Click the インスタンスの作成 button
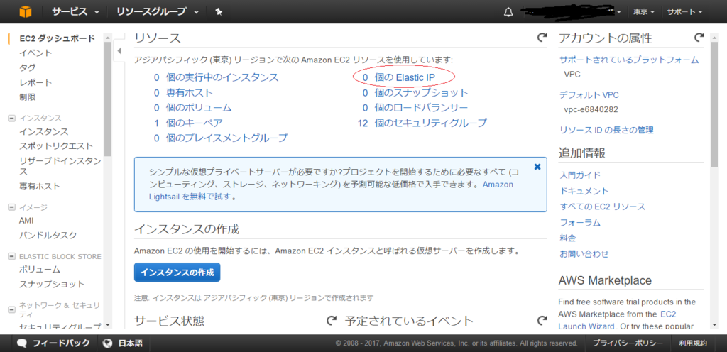This screenshot has height=352, width=727. (x=177, y=273)
